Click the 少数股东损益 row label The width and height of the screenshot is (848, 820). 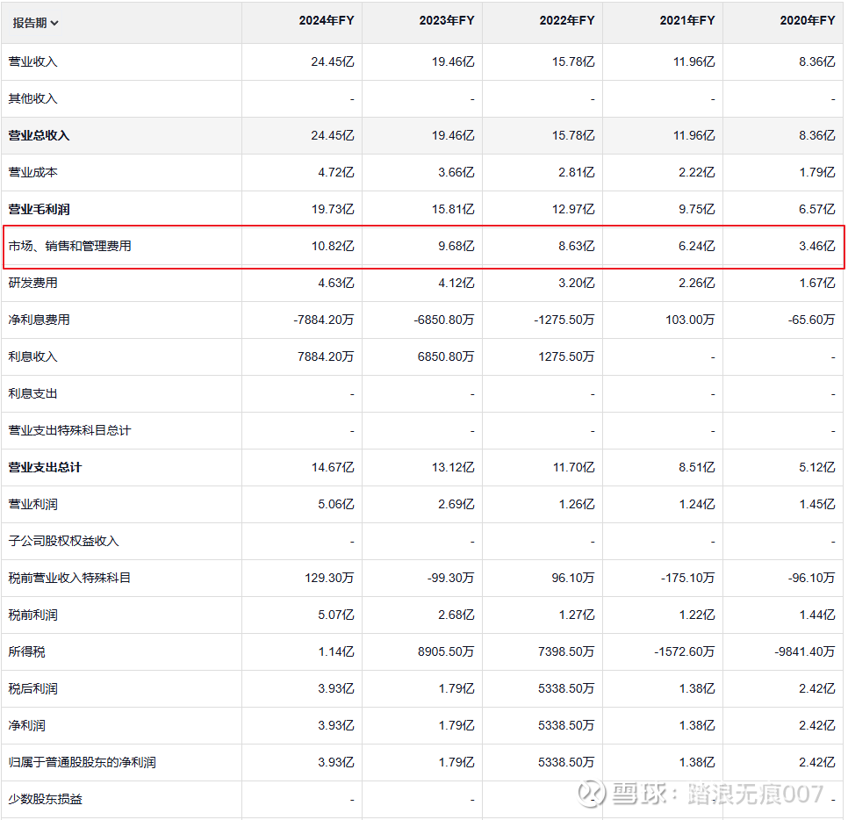click(x=45, y=800)
